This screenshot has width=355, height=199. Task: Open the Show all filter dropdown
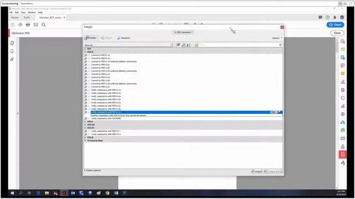128,45
